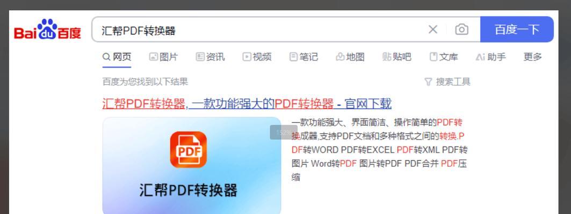The image size is (571, 214).
Task: Open the 汇帮PDF转换器 官网下载 result link
Action: click(247, 104)
